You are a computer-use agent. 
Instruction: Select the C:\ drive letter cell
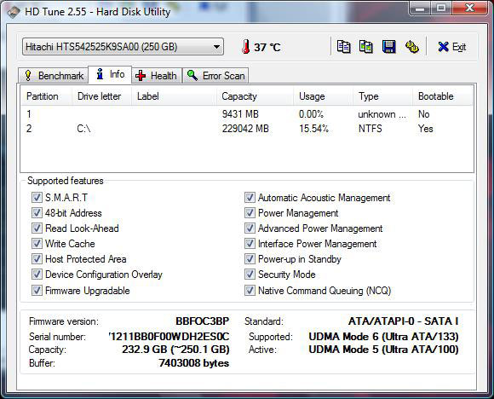[x=83, y=129]
